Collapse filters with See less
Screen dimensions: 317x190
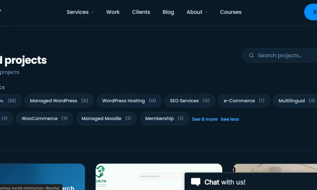230,119
